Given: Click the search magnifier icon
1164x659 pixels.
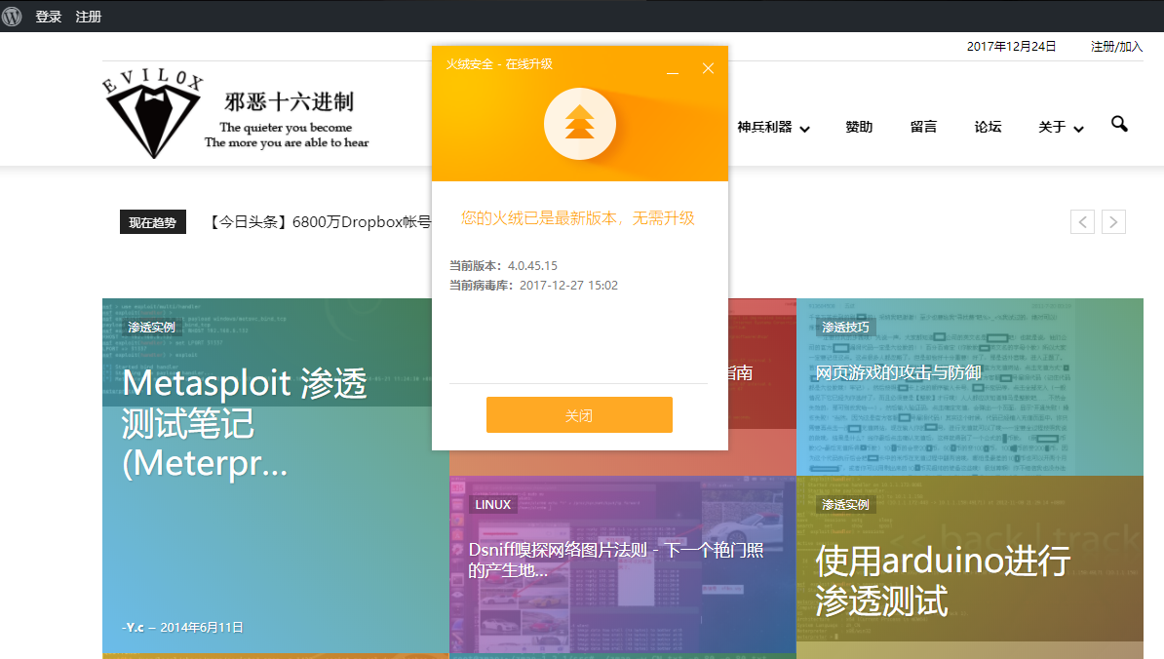Looking at the screenshot, I should [x=1119, y=124].
